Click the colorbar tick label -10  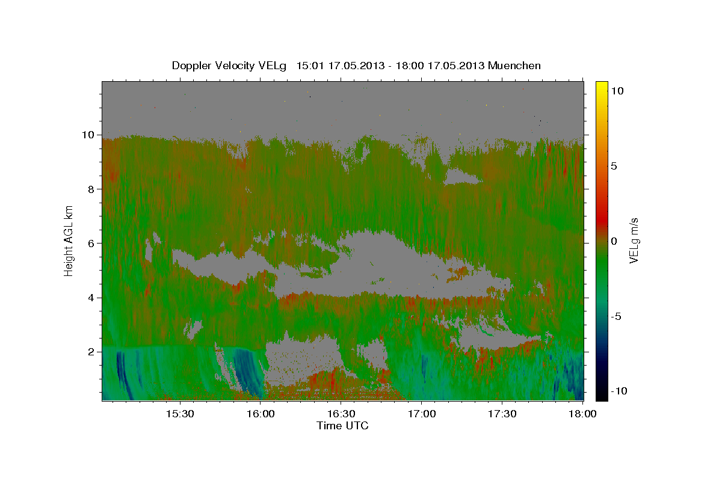tap(618, 391)
